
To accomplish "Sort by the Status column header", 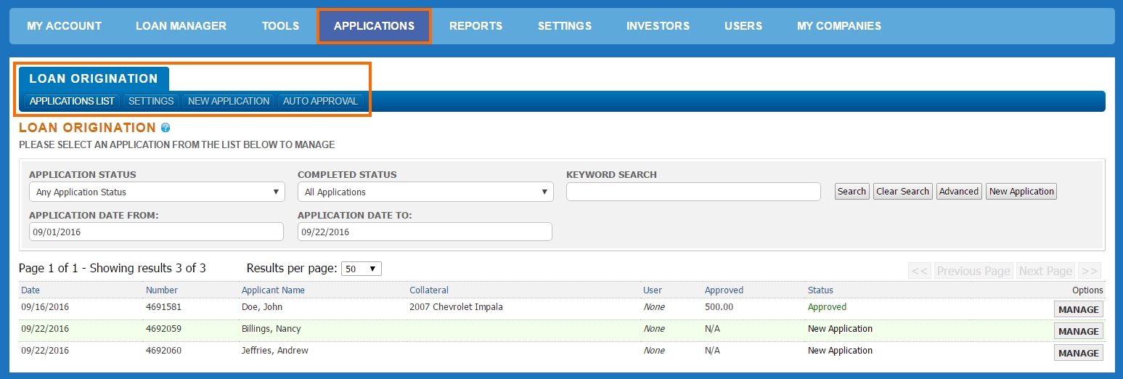I will pos(820,290).
